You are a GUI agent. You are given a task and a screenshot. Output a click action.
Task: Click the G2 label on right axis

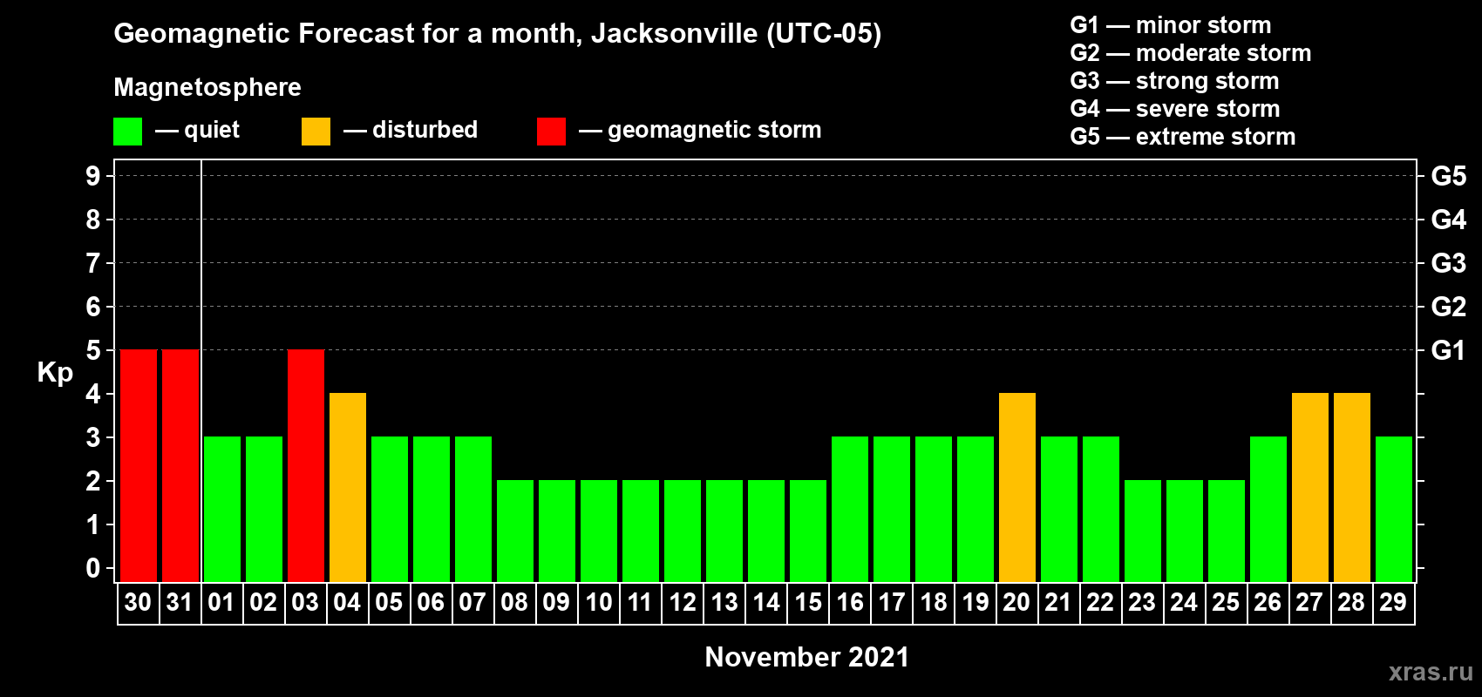(1448, 307)
